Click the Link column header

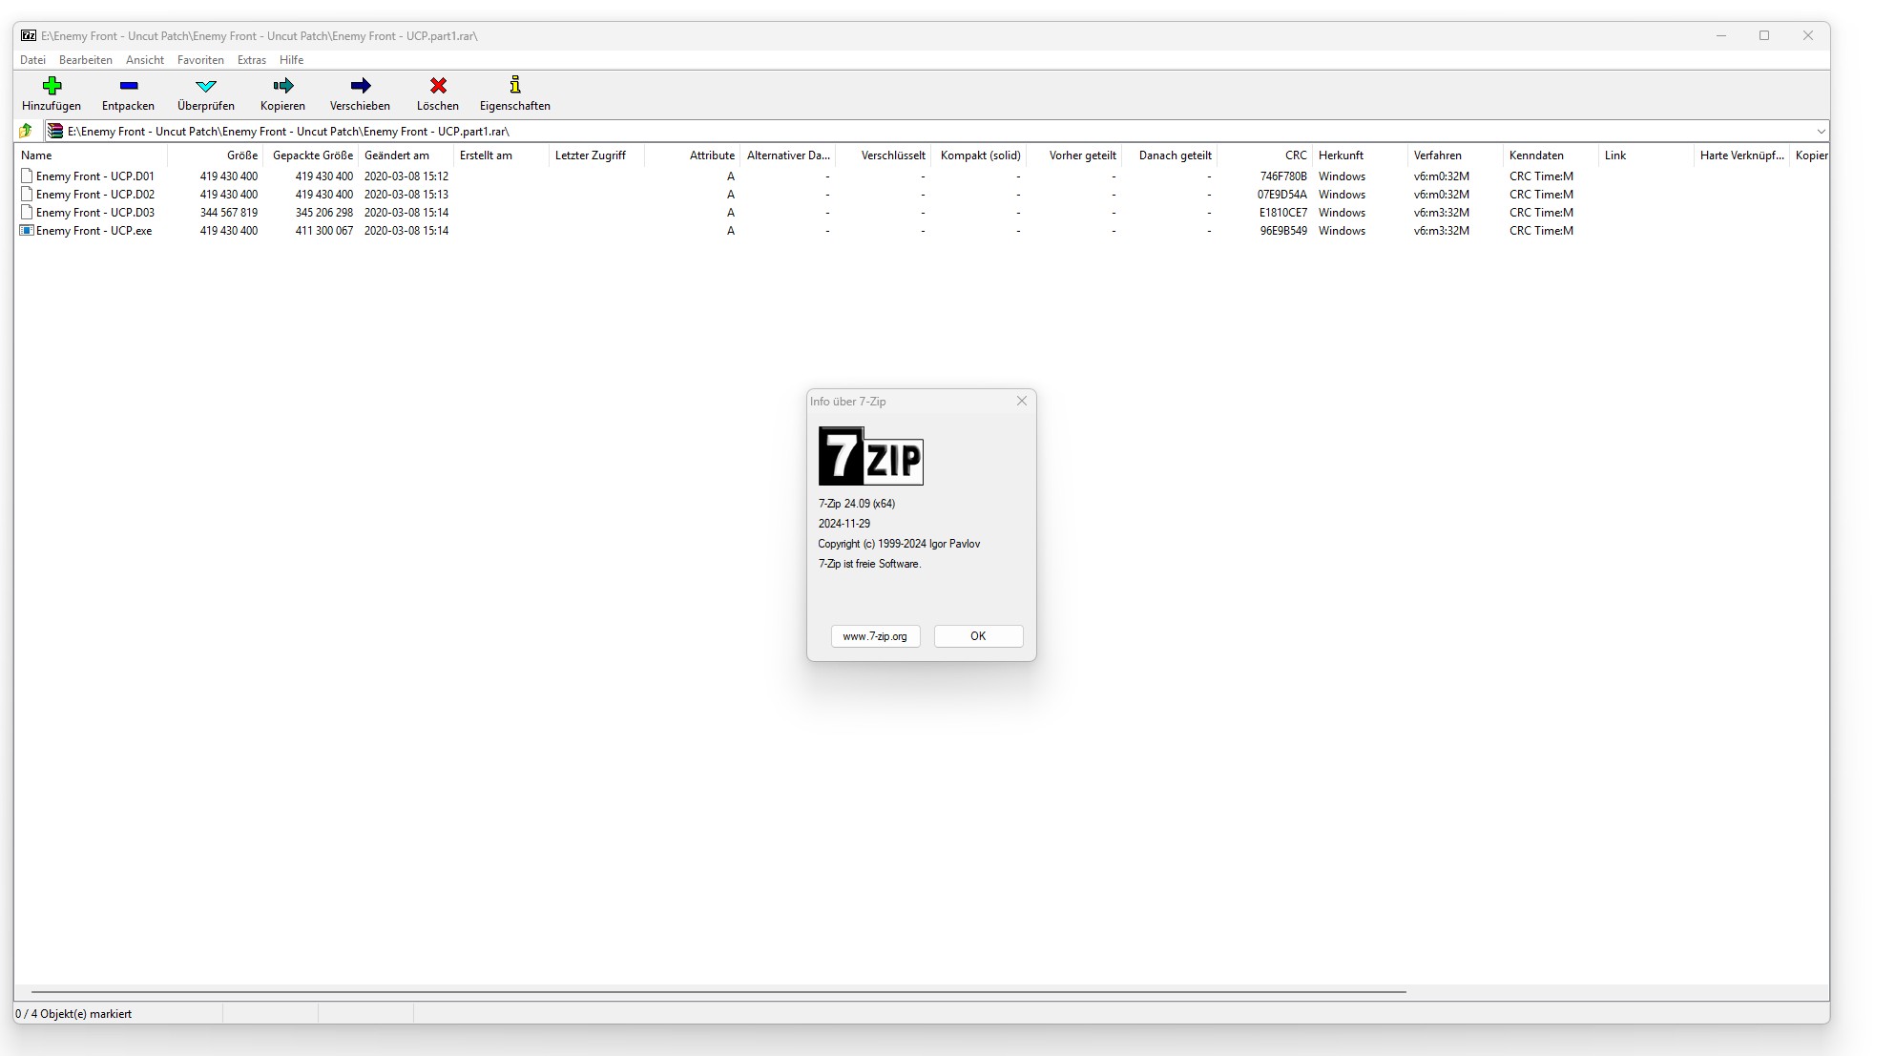tap(1646, 155)
